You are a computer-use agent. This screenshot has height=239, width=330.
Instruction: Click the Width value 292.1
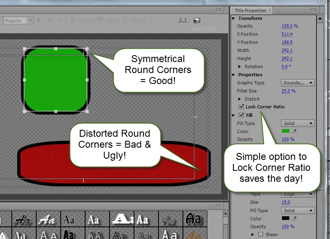pyautogui.click(x=287, y=51)
